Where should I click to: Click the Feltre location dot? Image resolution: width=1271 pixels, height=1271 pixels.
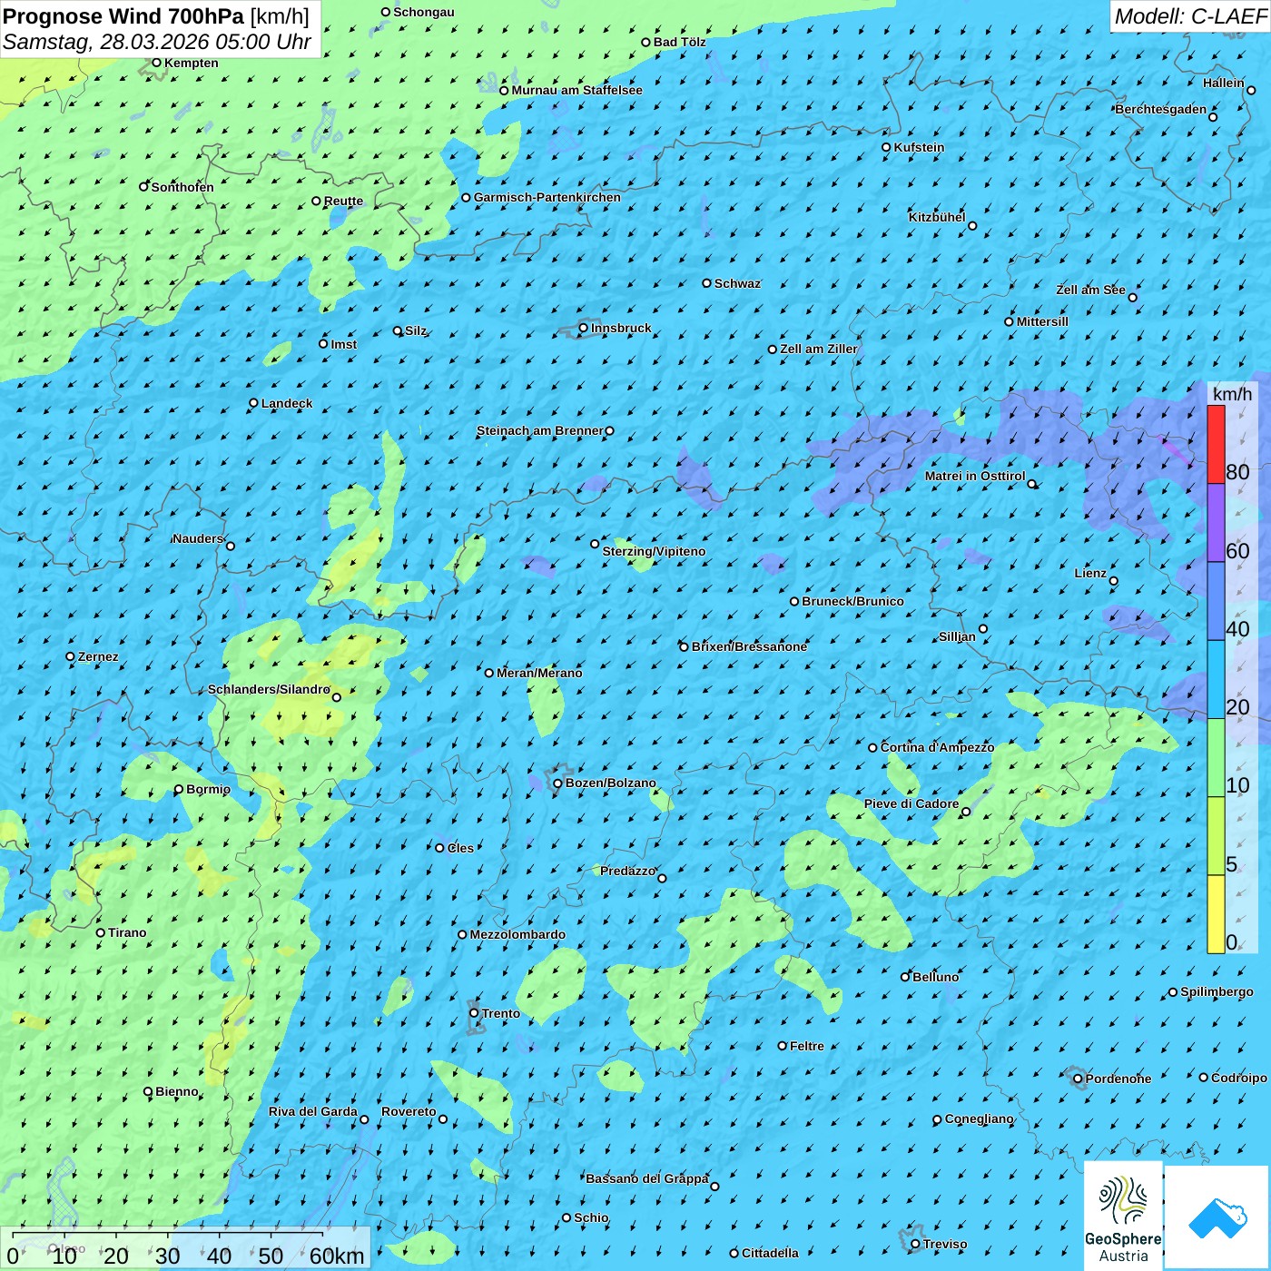tap(783, 1046)
